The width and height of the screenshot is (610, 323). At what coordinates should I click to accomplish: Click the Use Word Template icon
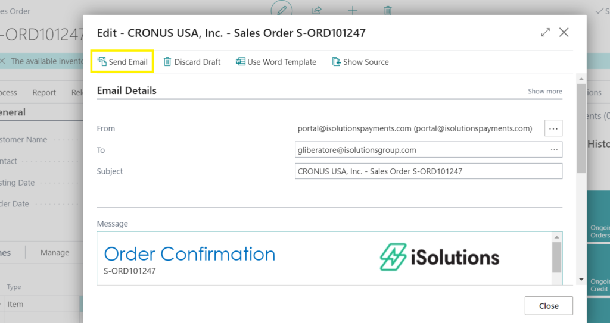pos(241,62)
